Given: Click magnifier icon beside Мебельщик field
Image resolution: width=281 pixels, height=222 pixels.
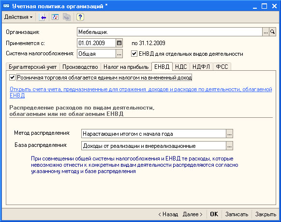Looking at the screenshot, I should click(273, 32).
